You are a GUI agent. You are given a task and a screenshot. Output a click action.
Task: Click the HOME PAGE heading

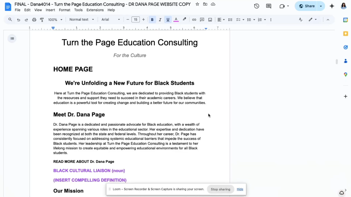tap(73, 69)
